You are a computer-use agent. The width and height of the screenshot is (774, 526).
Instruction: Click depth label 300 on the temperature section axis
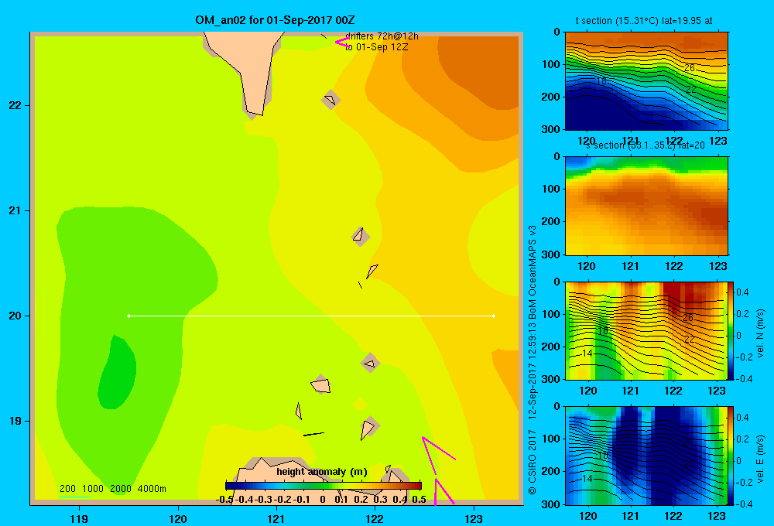click(x=551, y=129)
